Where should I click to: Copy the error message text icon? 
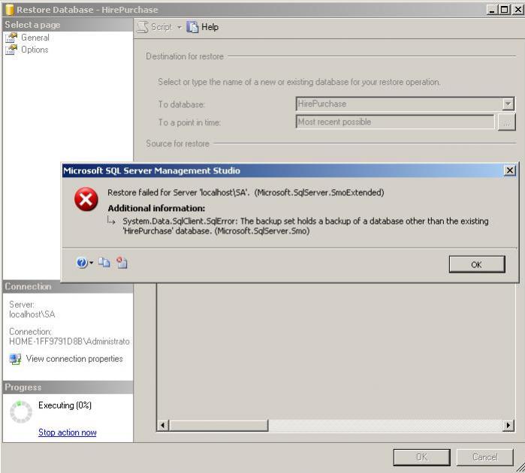(x=104, y=263)
